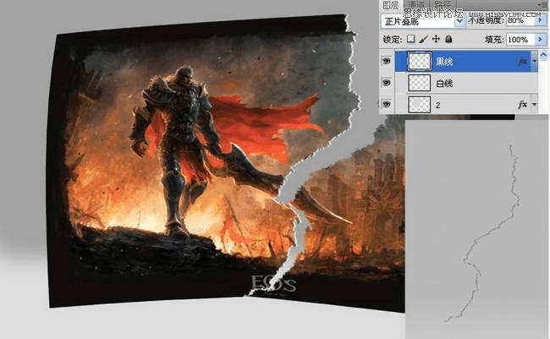The image size is (550, 339).
Task: Open the opacity slider arrow
Action: pyautogui.click(x=540, y=21)
